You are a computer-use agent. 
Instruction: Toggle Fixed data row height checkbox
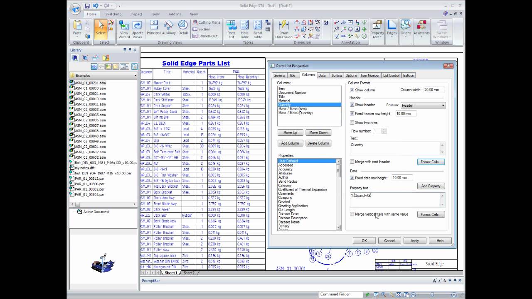coord(352,178)
